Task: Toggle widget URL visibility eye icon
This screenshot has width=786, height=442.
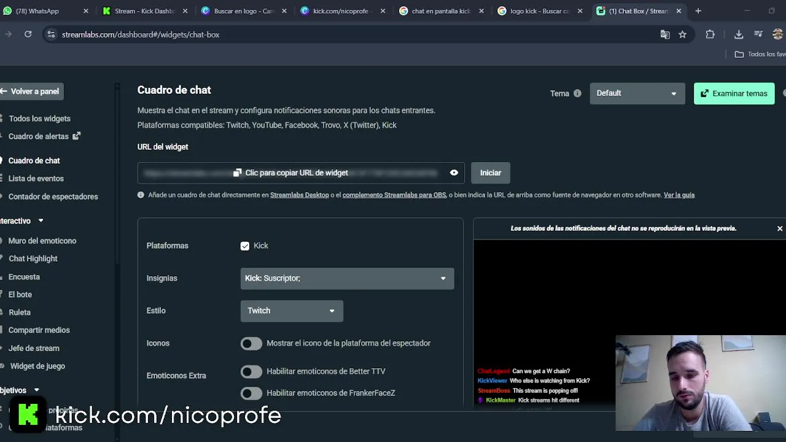Action: (x=454, y=173)
